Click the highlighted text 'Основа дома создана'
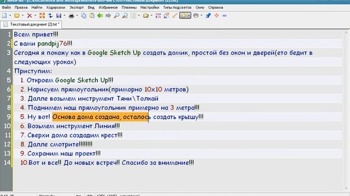The image size is (350, 196). [86, 117]
